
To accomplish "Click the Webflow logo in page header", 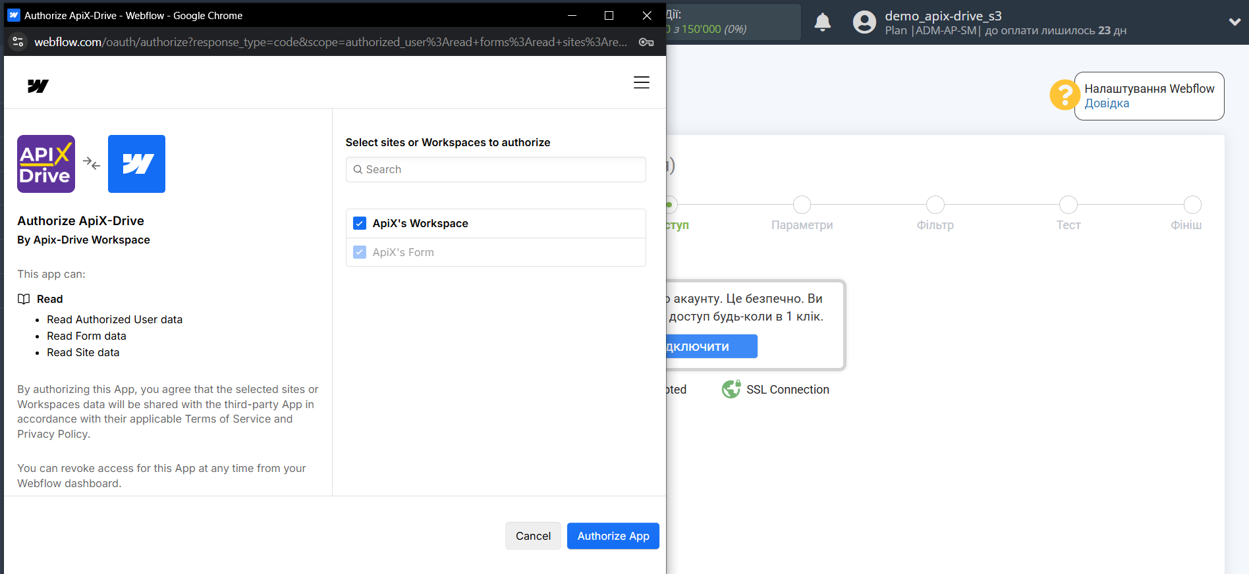I will click(38, 86).
